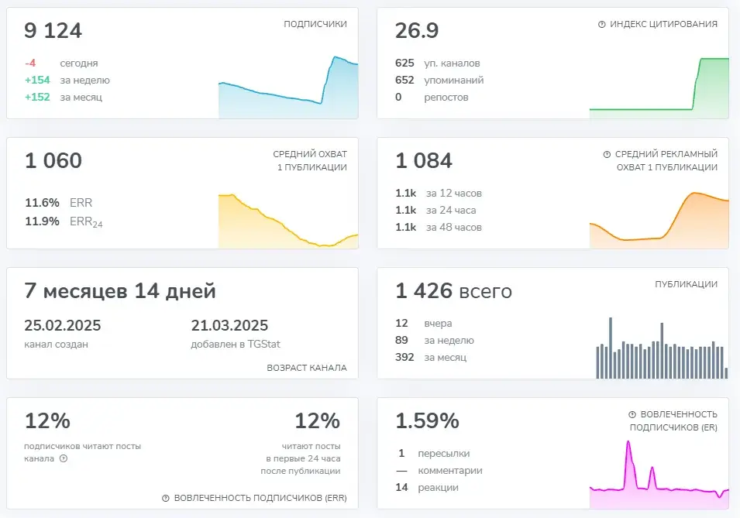Click 1.1k за 12 часов row
Image resolution: width=740 pixels, height=518 pixels.
[x=439, y=194]
